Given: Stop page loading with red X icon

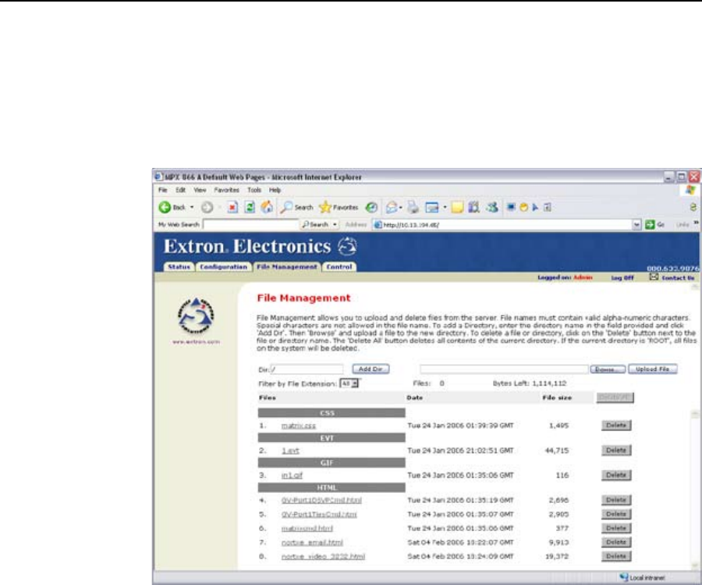Looking at the screenshot, I should point(232,207).
